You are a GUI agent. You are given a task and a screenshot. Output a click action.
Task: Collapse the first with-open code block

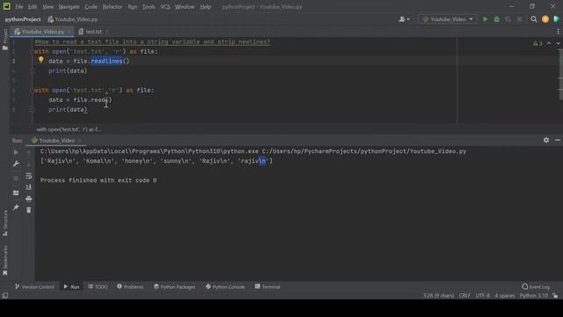[x=32, y=52]
